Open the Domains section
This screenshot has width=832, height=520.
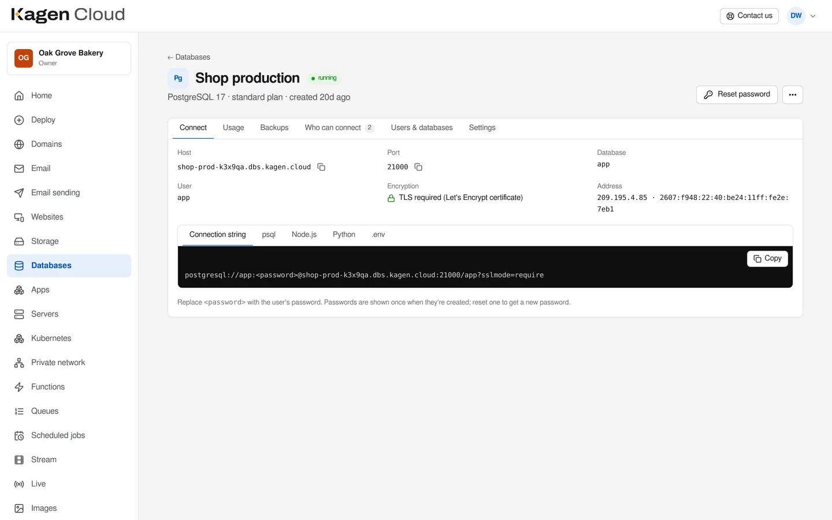(69, 144)
